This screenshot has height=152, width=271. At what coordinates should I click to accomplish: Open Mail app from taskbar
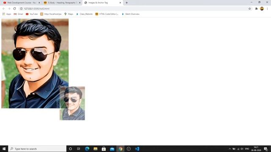(x=112, y=149)
